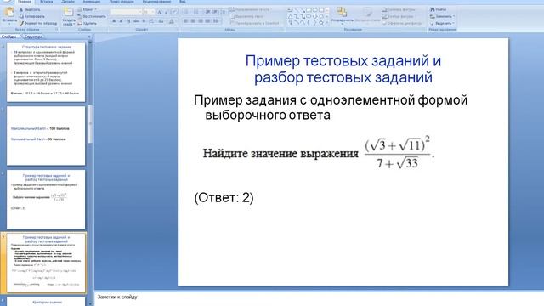This screenshot has width=544, height=306.
Task: Toggle Strikethrough formatting
Action: (136, 21)
